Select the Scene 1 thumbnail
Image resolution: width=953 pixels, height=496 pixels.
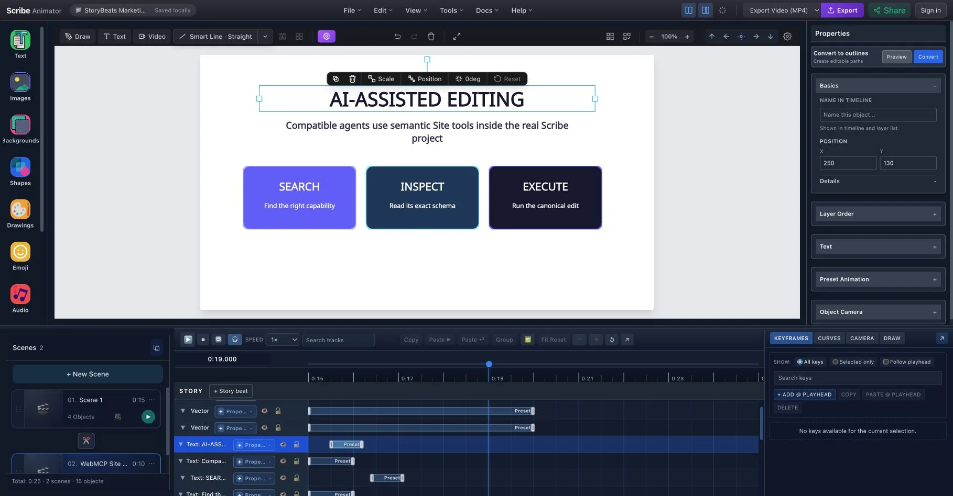click(43, 409)
